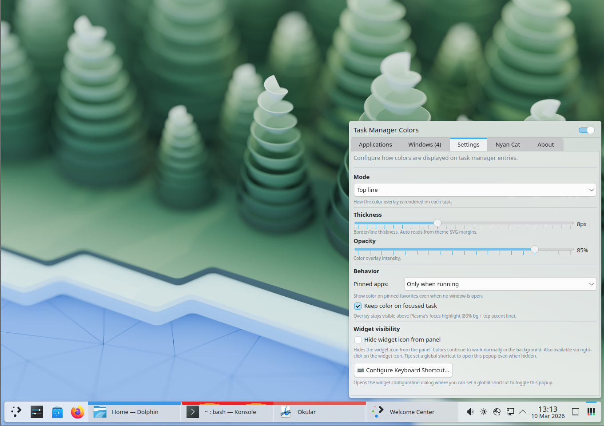
Task: Click the Task Manager Colors title
Action: click(x=386, y=130)
